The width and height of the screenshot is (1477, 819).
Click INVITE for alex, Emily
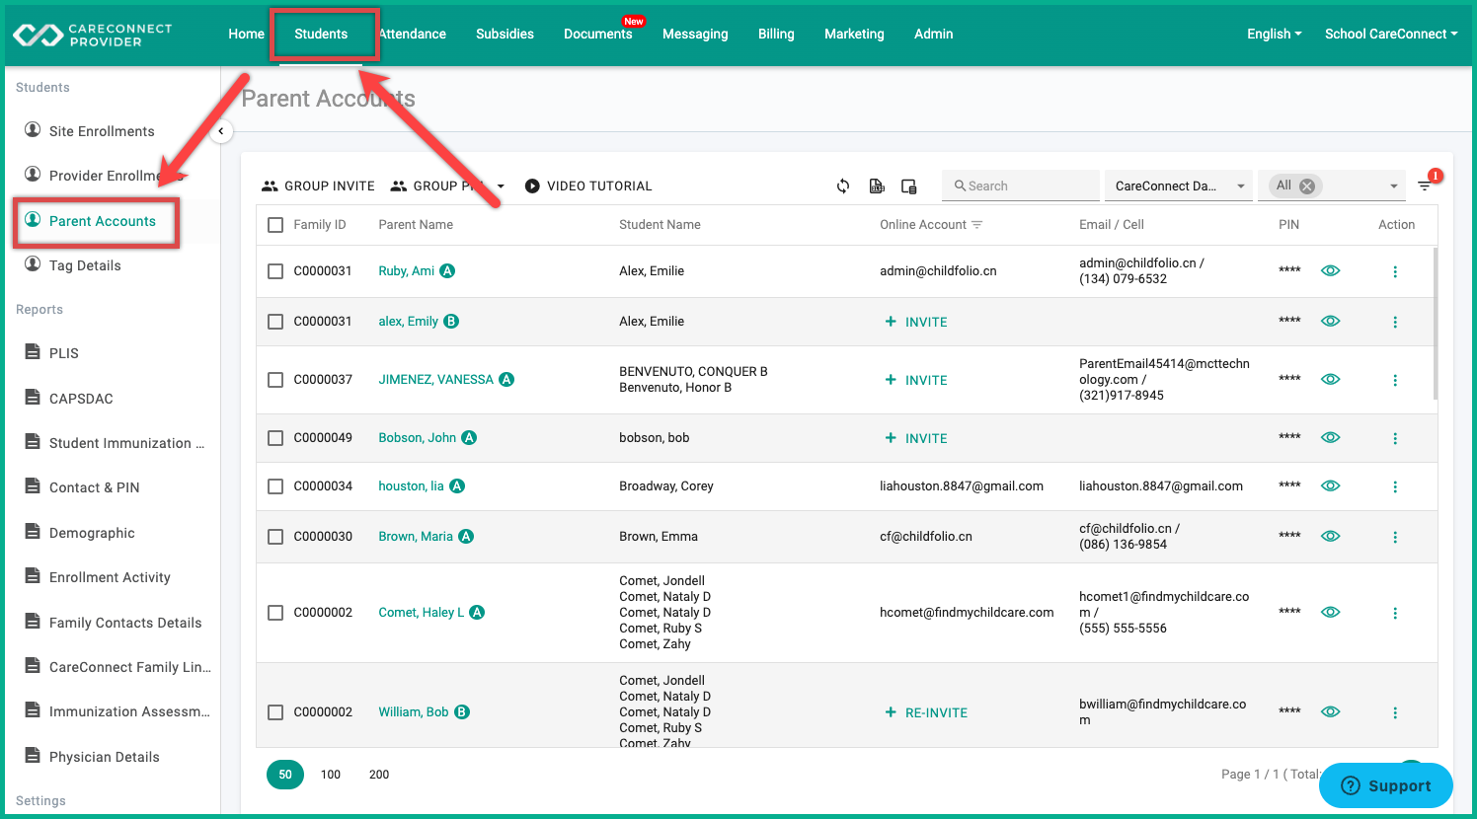916,322
